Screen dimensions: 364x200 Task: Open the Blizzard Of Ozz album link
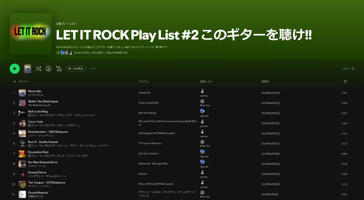point(168,123)
